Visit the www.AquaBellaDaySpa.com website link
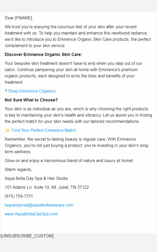 [x=31, y=214]
